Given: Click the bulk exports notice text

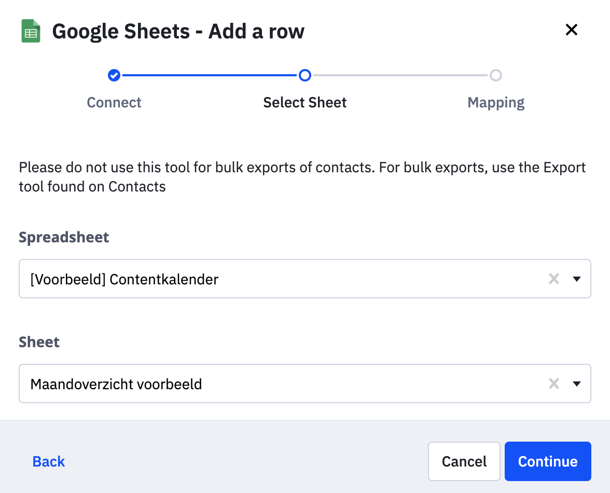Looking at the screenshot, I should tap(302, 177).
